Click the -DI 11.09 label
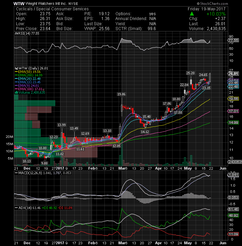Screen dimensions: 242x246 pos(65,208)
